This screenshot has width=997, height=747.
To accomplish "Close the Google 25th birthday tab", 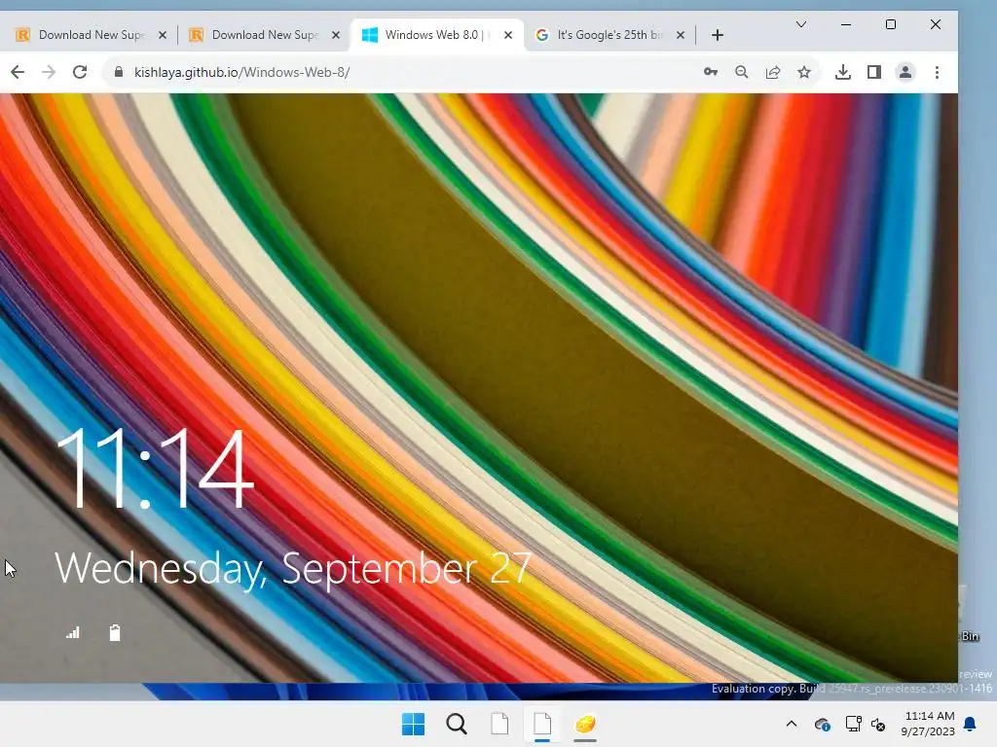I will [x=681, y=35].
